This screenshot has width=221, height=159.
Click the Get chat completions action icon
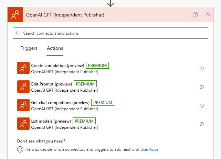(23, 105)
